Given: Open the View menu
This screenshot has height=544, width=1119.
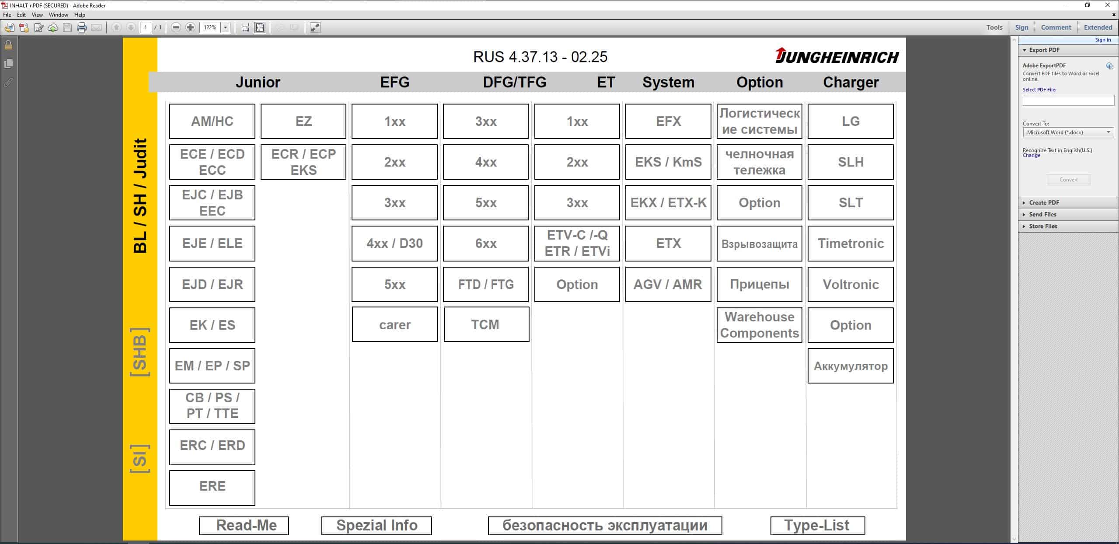Looking at the screenshot, I should click(37, 15).
